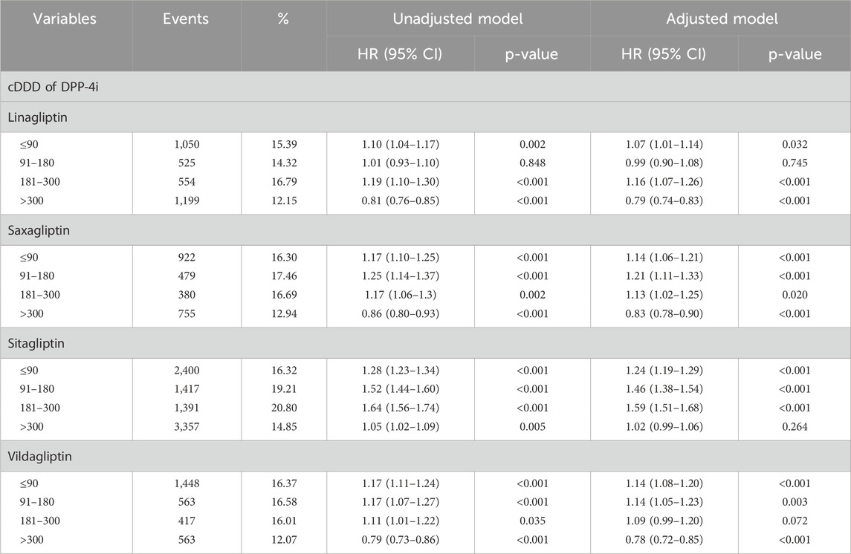The image size is (851, 554).
Task: Click the percentage value 20.80
Action: click(284, 408)
